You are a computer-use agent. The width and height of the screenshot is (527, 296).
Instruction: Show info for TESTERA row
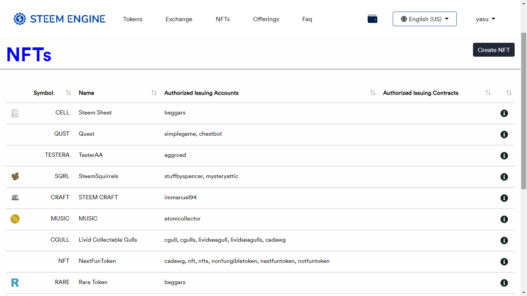pos(504,156)
